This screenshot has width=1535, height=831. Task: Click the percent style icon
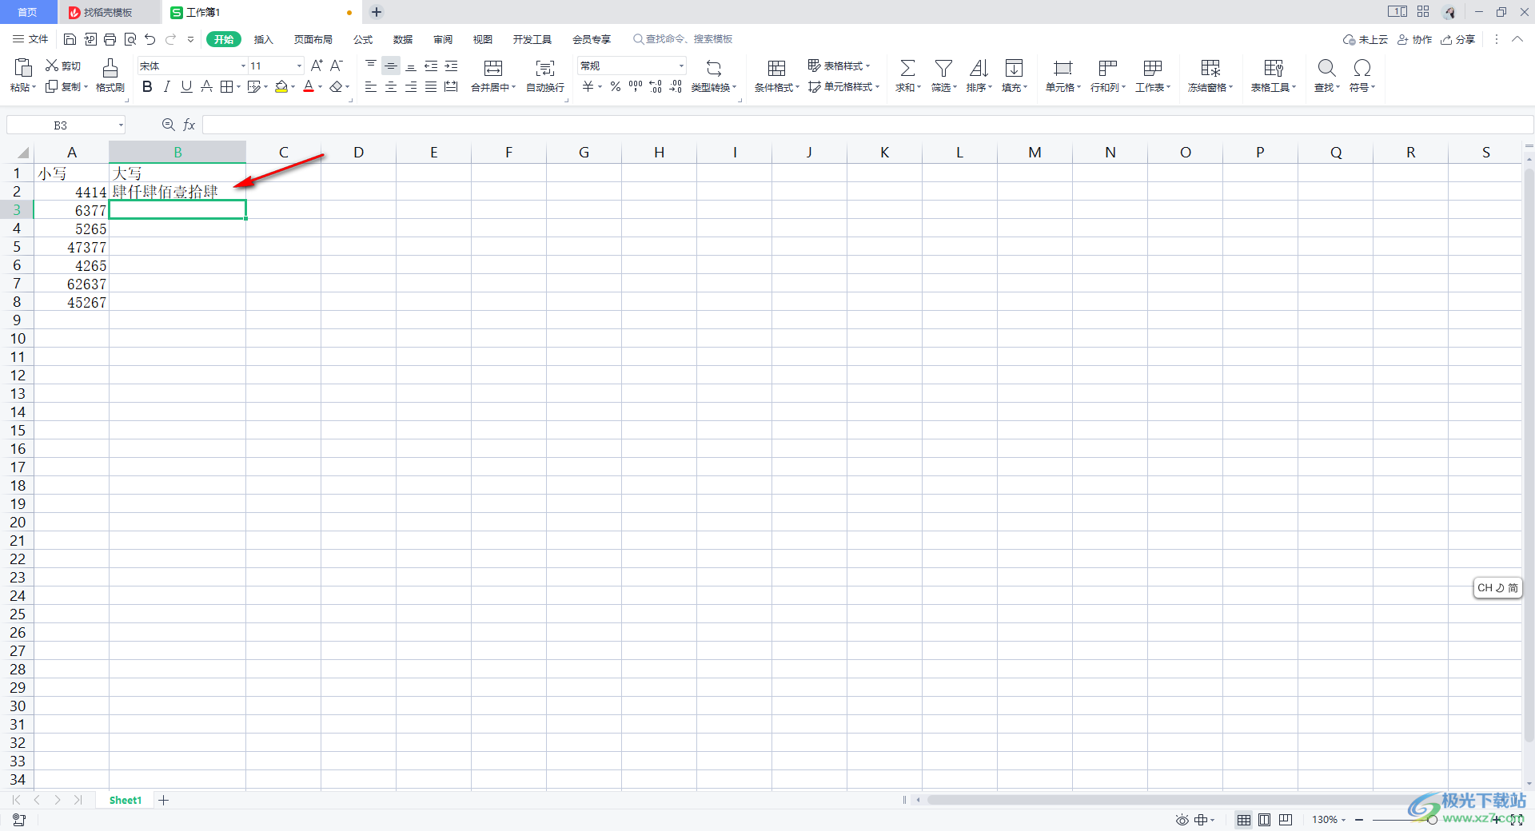coord(616,86)
